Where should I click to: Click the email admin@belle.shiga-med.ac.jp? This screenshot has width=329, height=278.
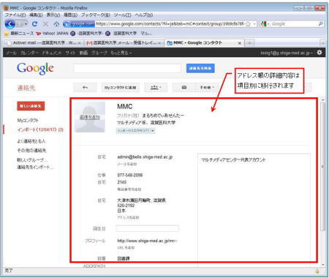tap(145, 157)
